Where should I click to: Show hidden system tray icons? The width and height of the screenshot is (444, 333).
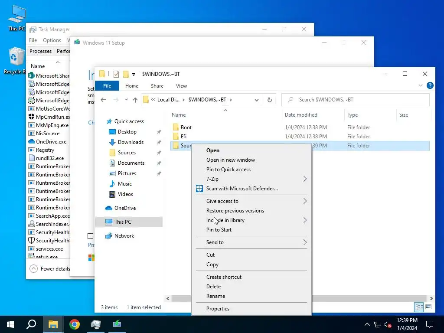[x=367, y=324]
